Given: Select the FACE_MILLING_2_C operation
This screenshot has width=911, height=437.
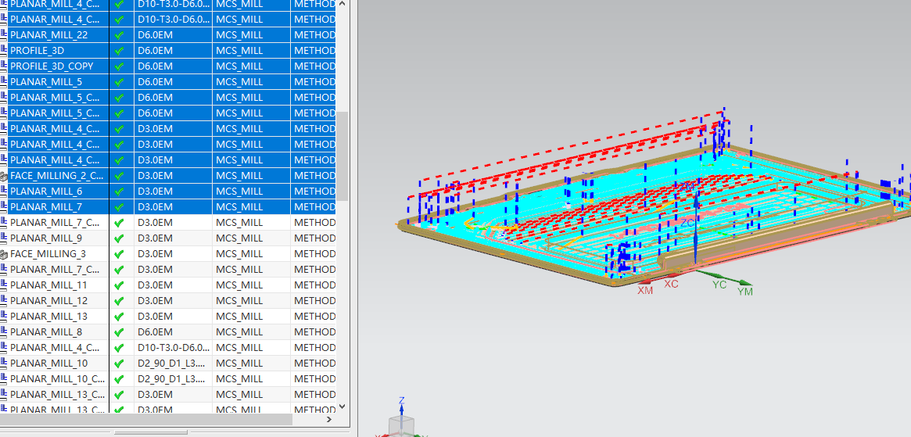Looking at the screenshot, I should [57, 175].
